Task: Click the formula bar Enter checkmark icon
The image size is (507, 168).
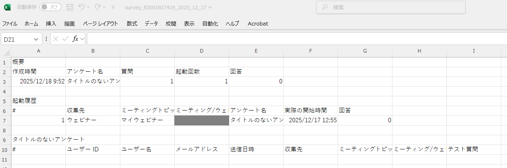Action: click(x=65, y=39)
